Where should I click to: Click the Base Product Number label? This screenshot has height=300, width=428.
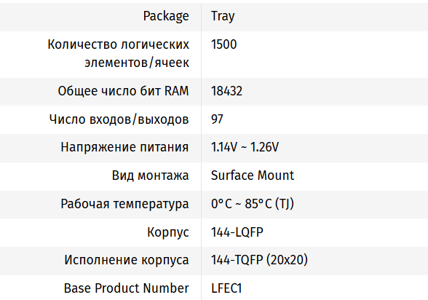pos(126,288)
